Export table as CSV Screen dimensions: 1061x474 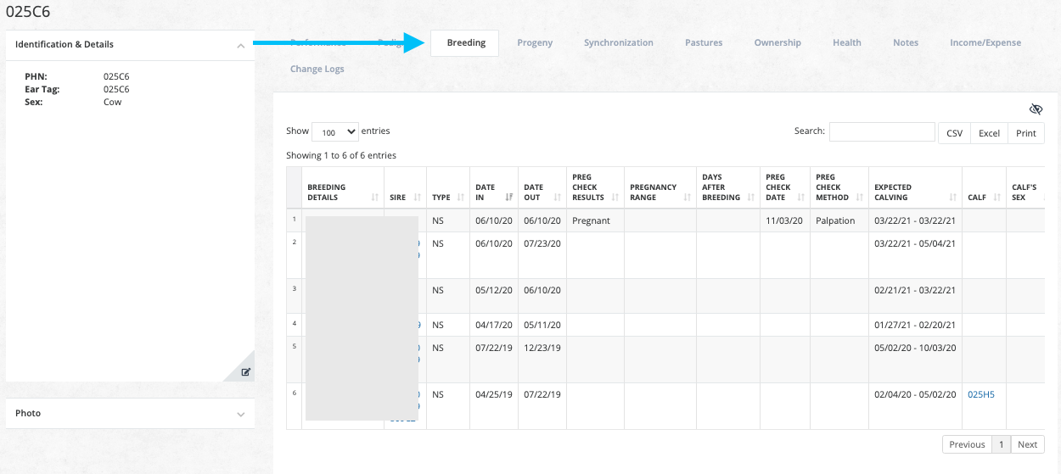pyautogui.click(x=955, y=133)
